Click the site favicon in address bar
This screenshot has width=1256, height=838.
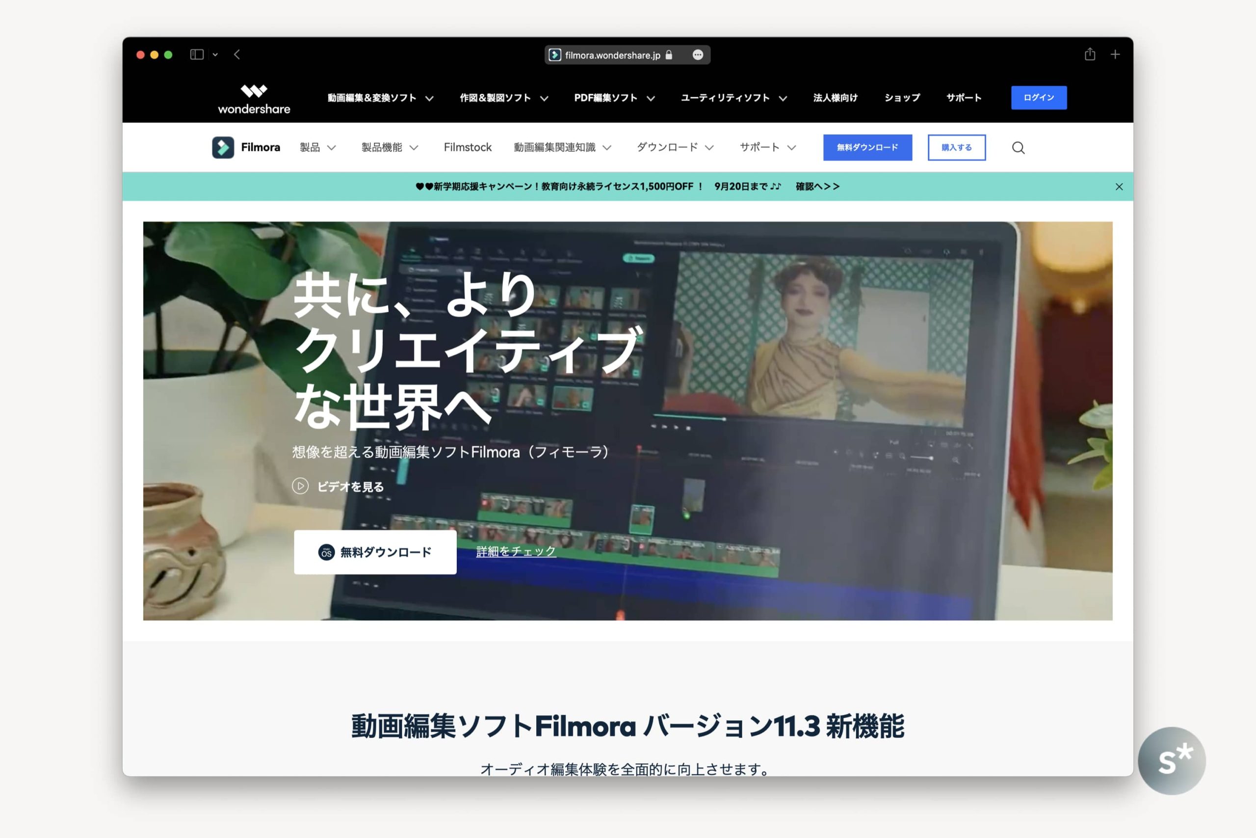pyautogui.click(x=555, y=55)
